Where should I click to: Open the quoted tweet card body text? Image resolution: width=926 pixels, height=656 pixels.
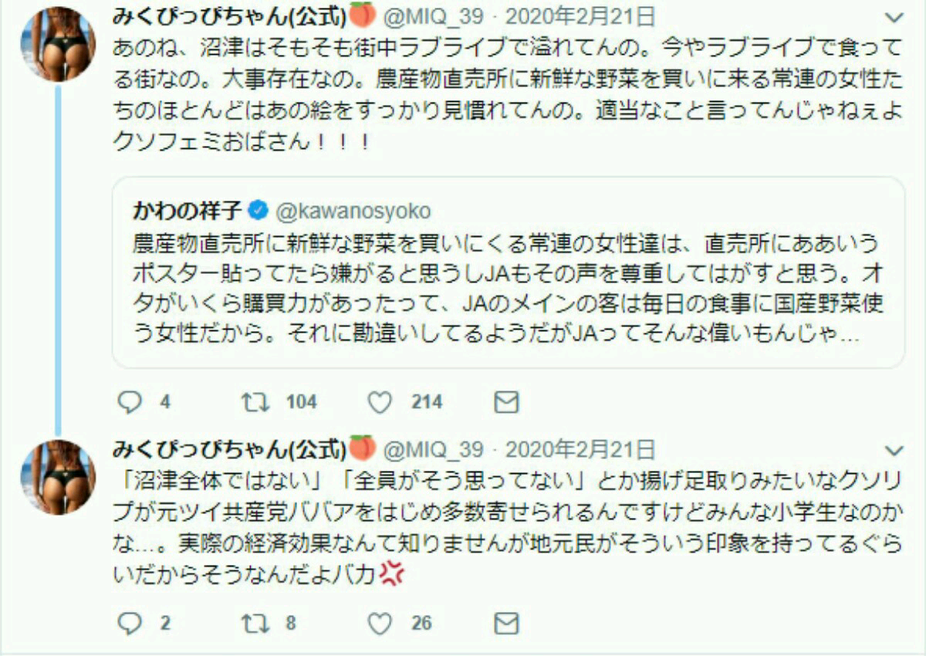pos(507,289)
